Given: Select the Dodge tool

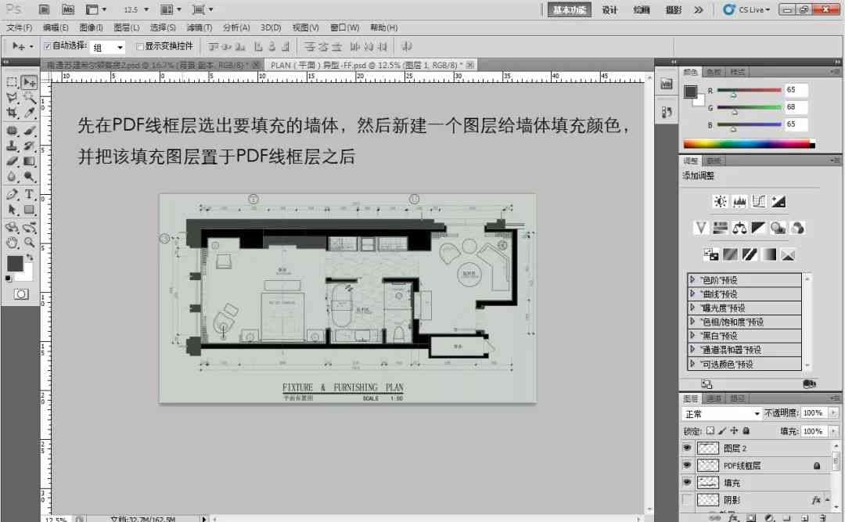Looking at the screenshot, I should pyautogui.click(x=29, y=176).
